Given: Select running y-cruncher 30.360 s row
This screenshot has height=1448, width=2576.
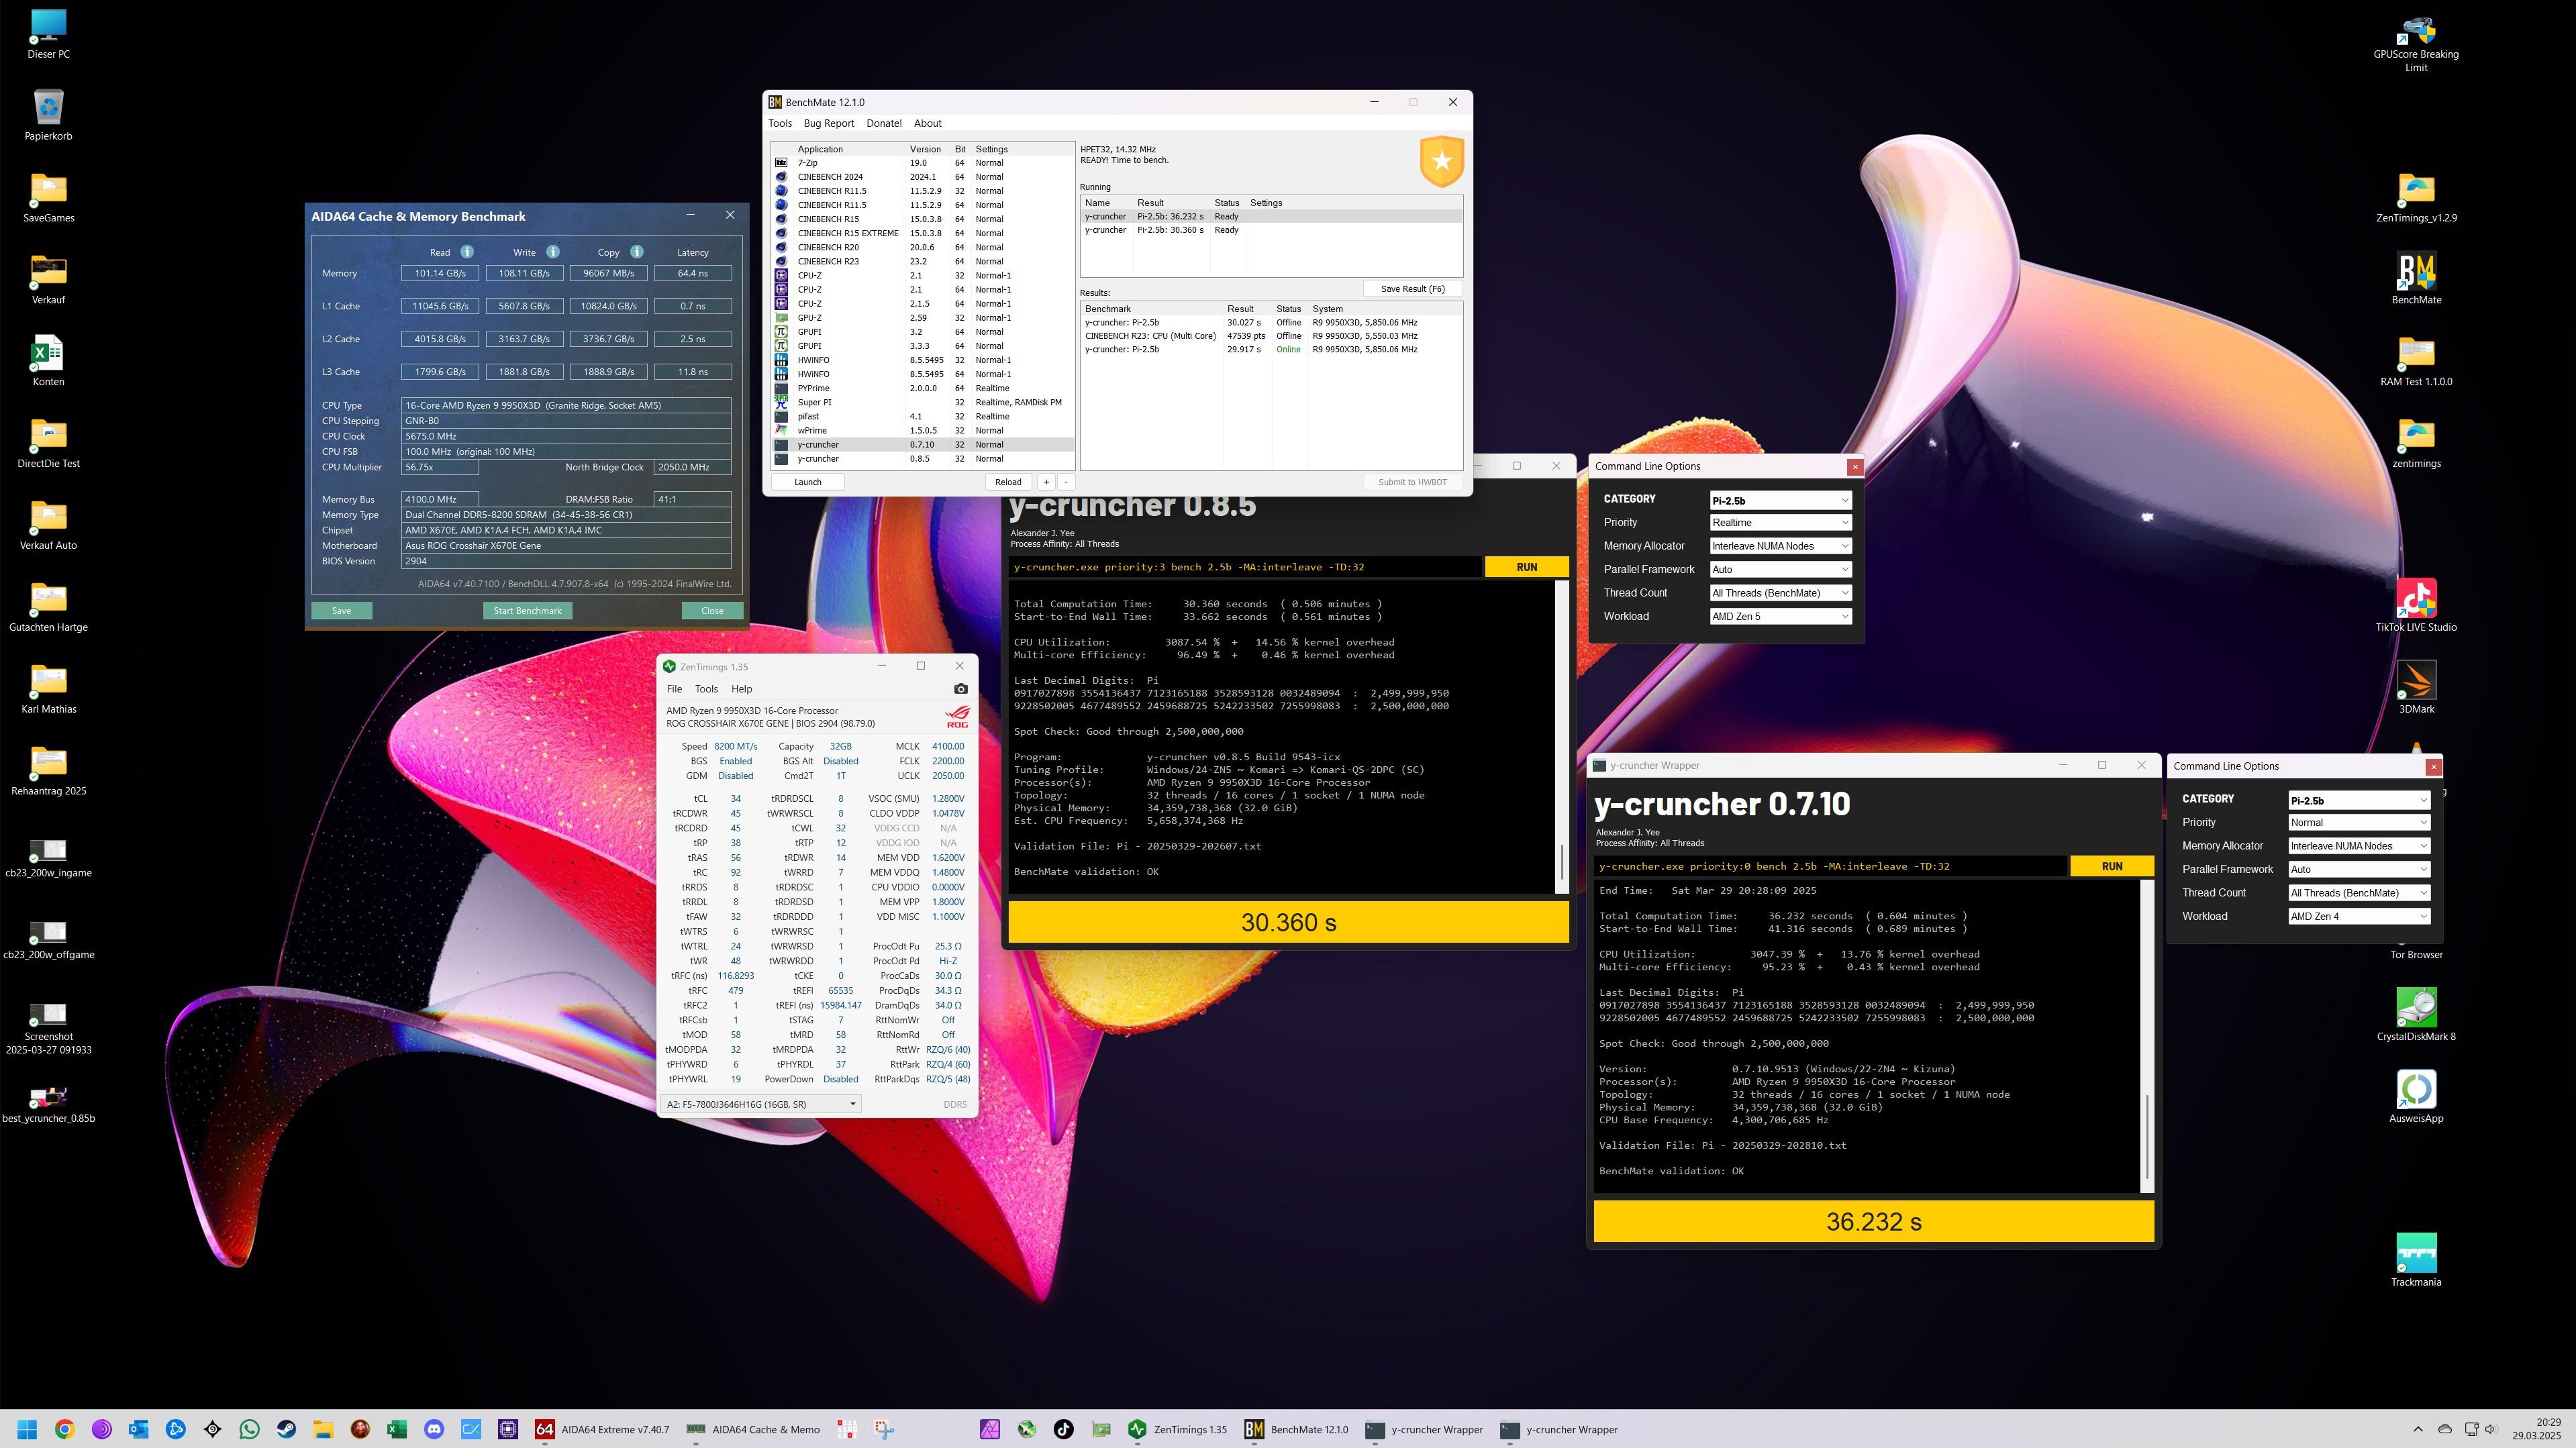Looking at the screenshot, I should click(1270, 230).
